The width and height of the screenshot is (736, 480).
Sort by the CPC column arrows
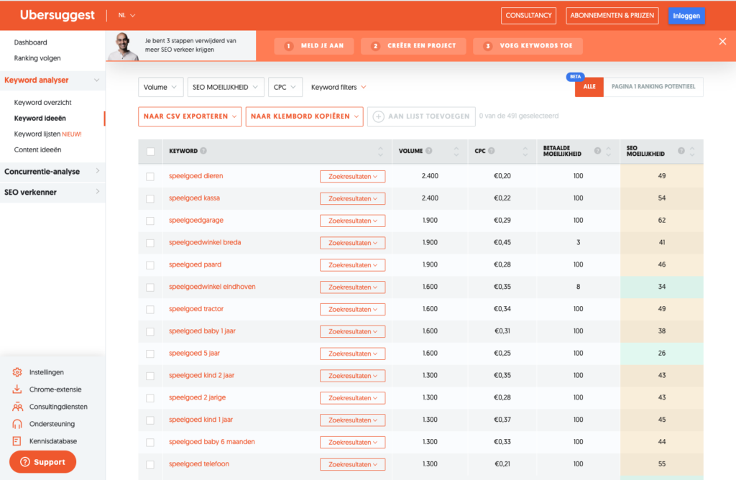pyautogui.click(x=525, y=151)
